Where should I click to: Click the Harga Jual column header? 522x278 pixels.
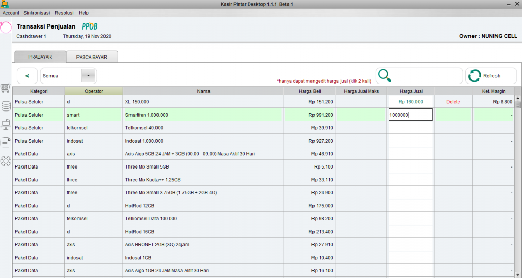coord(411,91)
